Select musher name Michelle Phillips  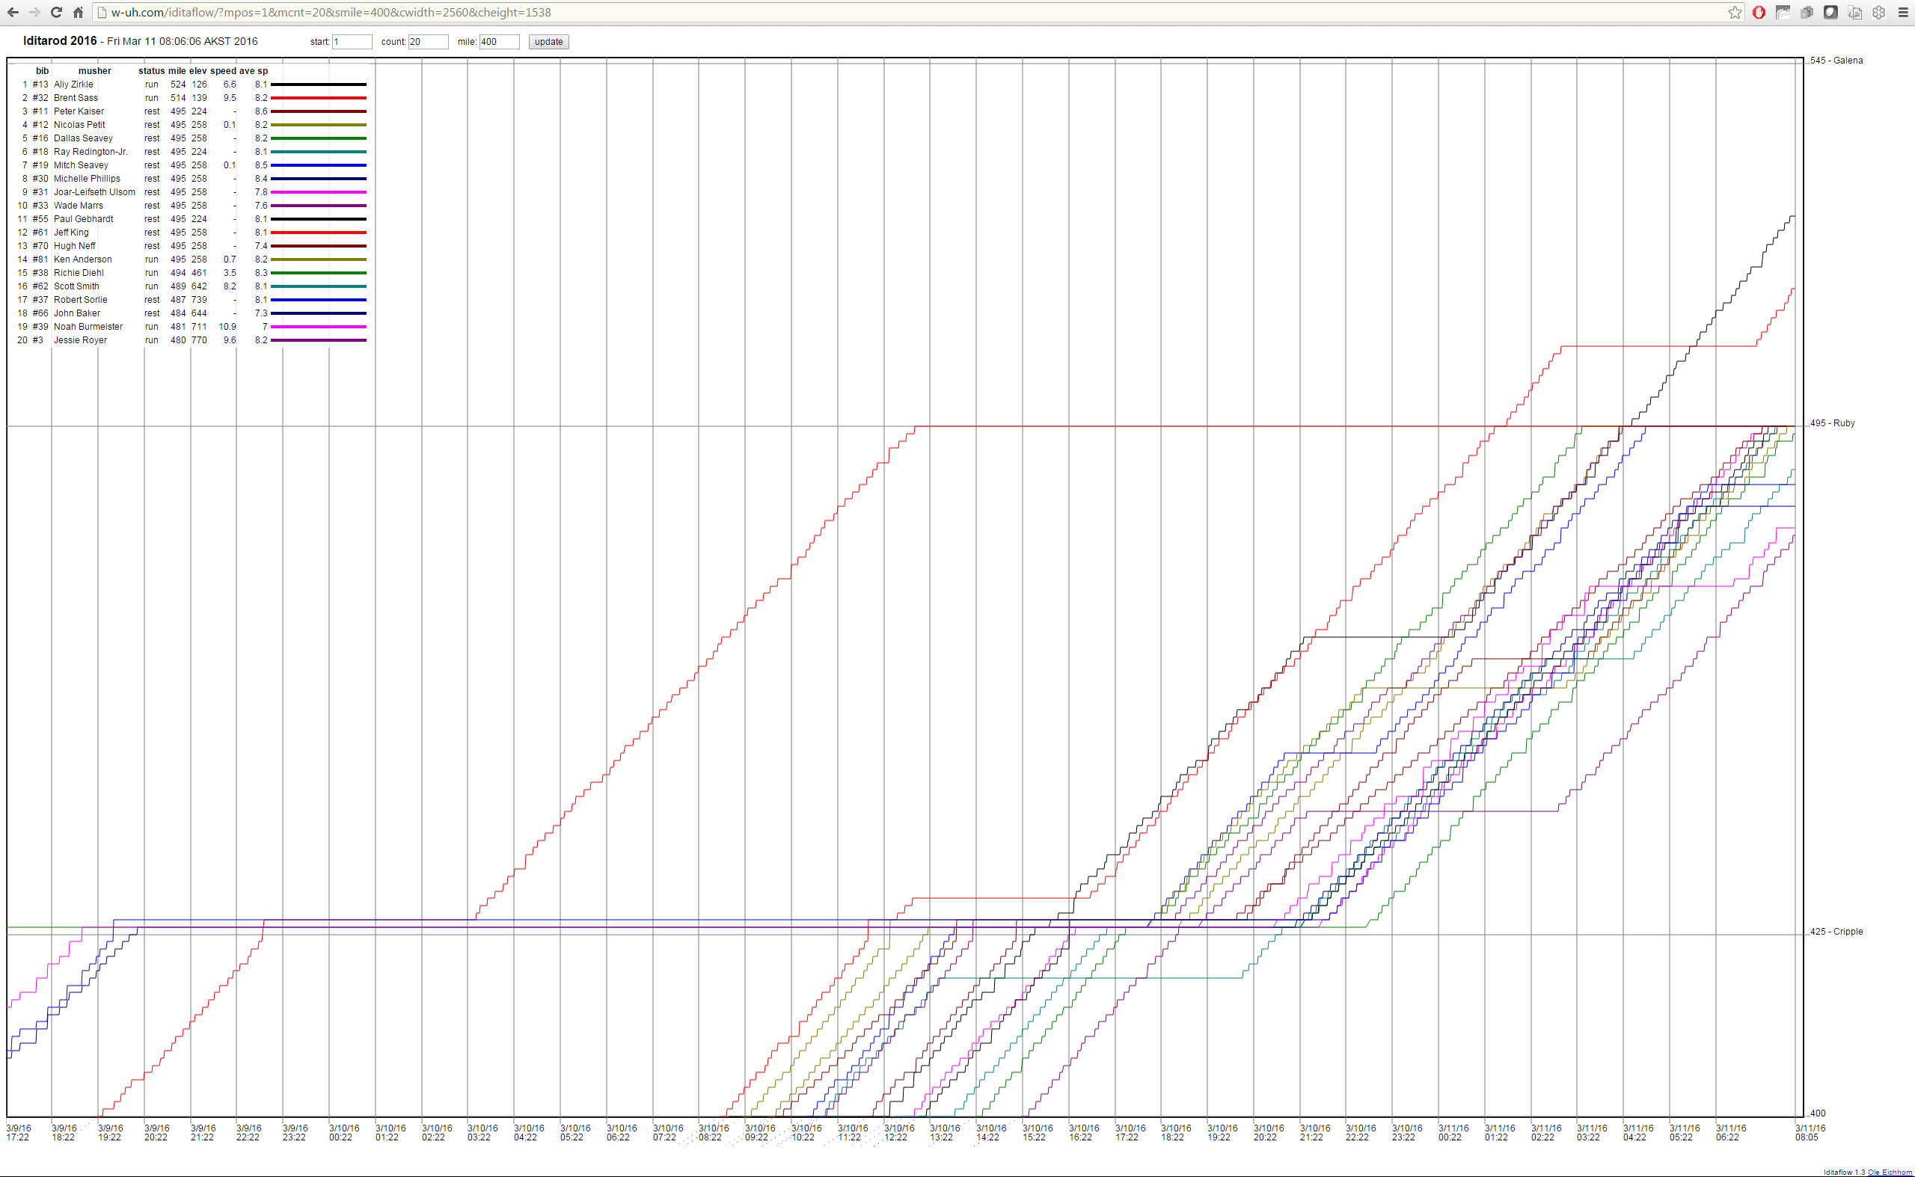pyautogui.click(x=88, y=179)
